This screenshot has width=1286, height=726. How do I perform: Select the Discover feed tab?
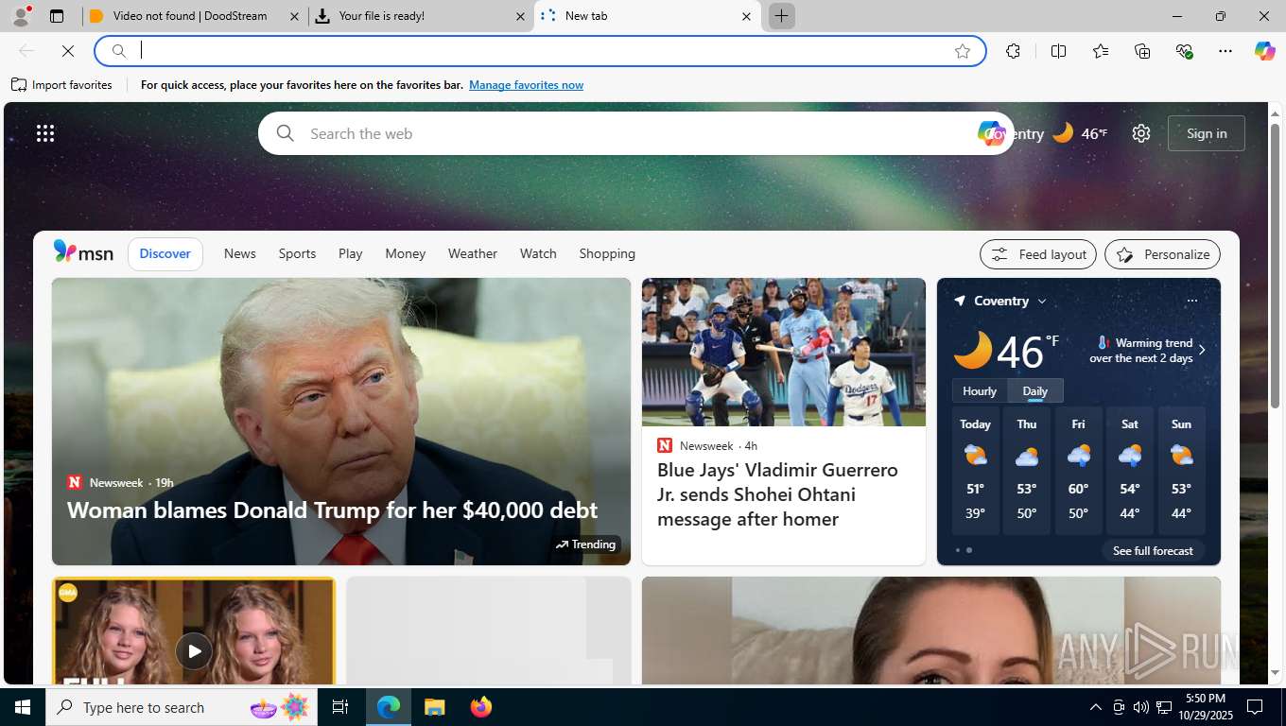(x=165, y=253)
